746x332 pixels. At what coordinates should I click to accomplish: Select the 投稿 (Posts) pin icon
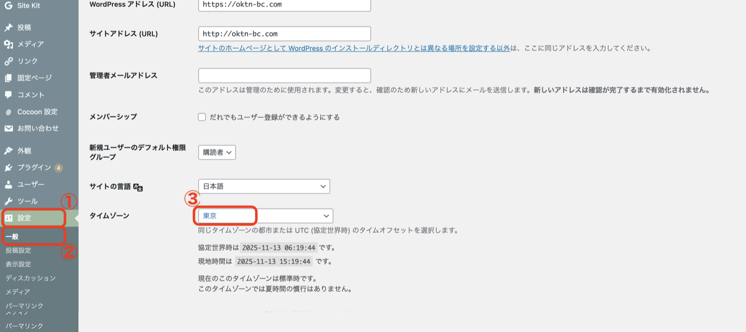(8, 27)
